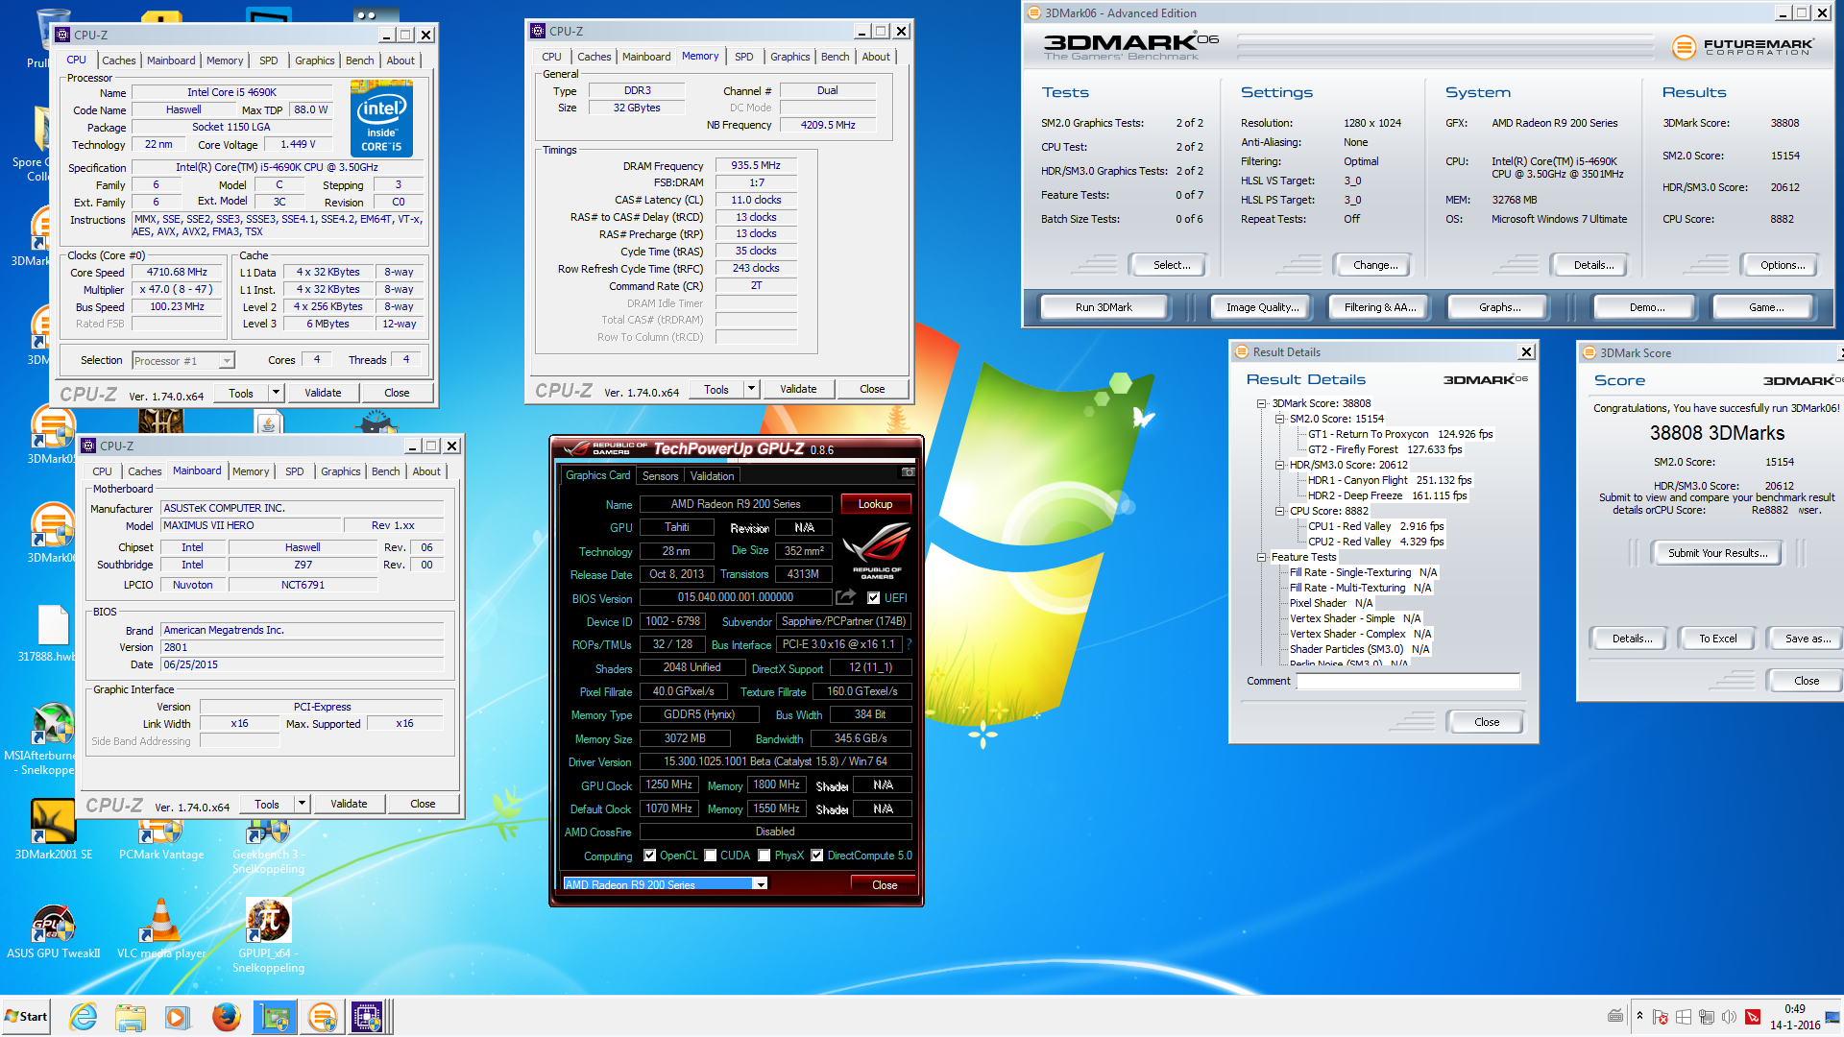Open the Processor #1 selection dropdown

[227, 361]
